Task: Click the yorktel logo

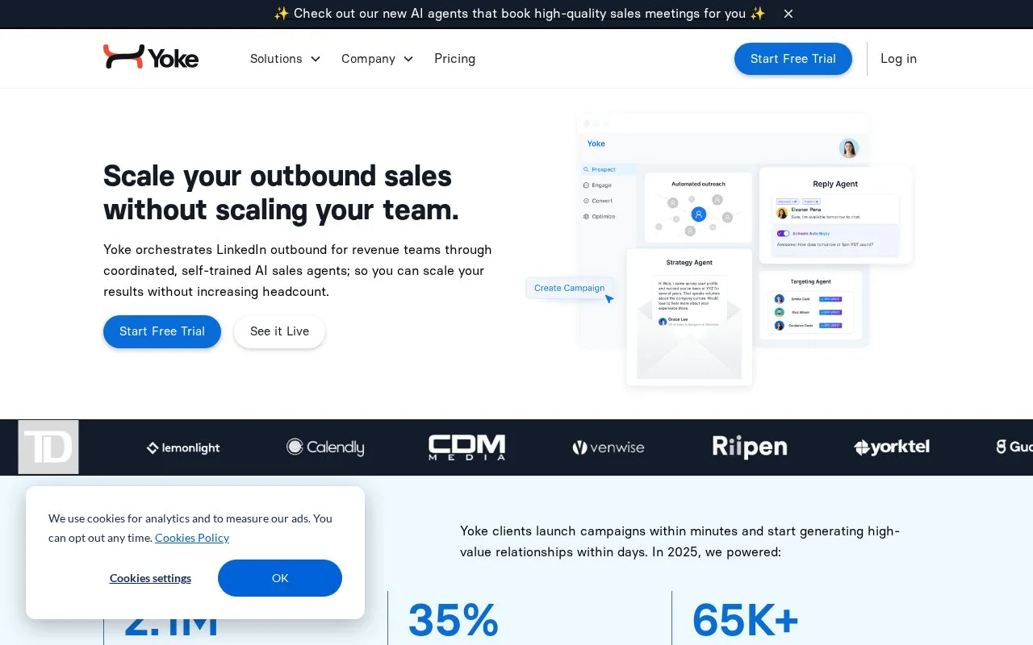Action: tap(892, 447)
